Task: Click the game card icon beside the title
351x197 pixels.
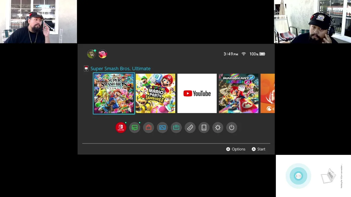Action: click(x=86, y=68)
